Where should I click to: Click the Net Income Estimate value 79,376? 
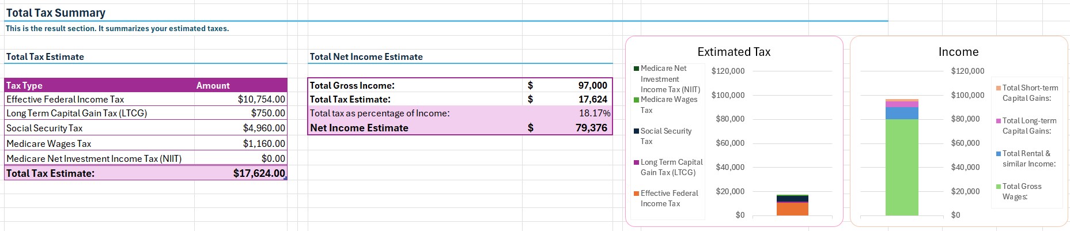tap(591, 128)
